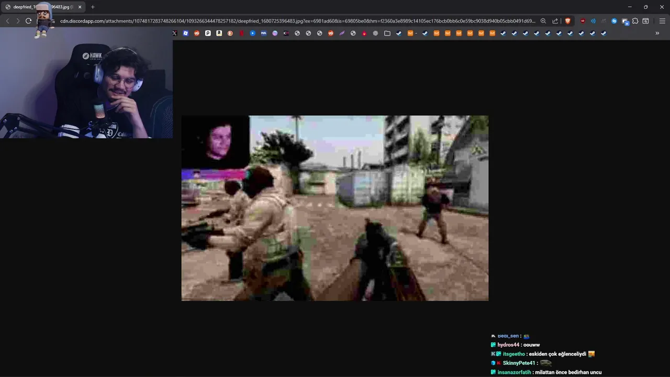Click the SkinnyPete41 chat username

519,363
